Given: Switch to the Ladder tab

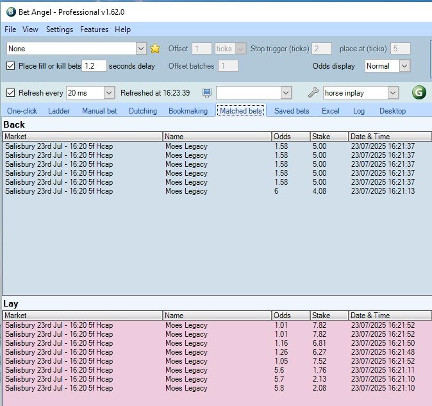Looking at the screenshot, I should coord(59,111).
